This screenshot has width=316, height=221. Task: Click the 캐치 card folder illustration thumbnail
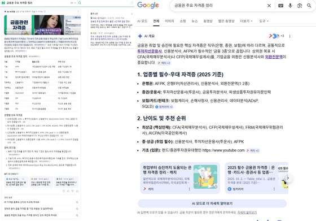coord(205,177)
